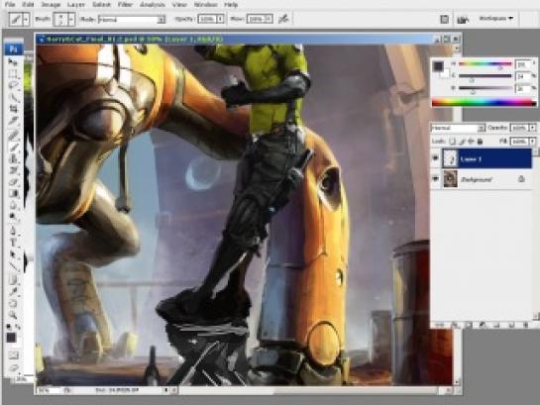Select the Lasso tool
The height and width of the screenshot is (405, 540).
click(x=13, y=85)
